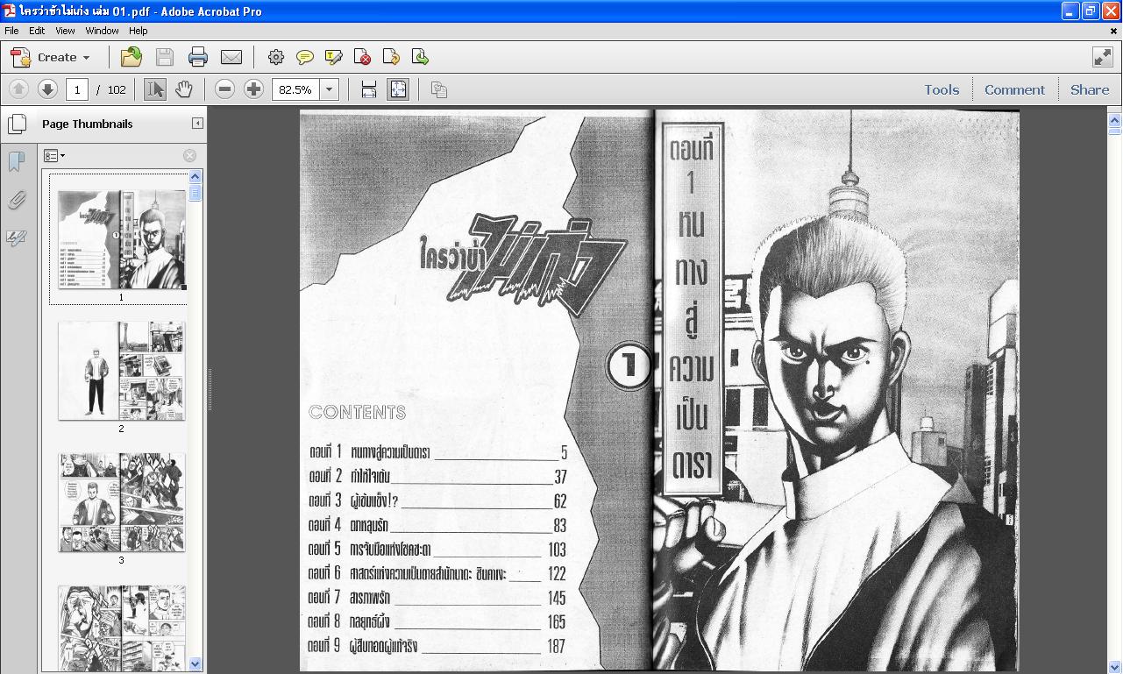Open the Tools pane
Screen dimensions: 1123x674
point(942,89)
